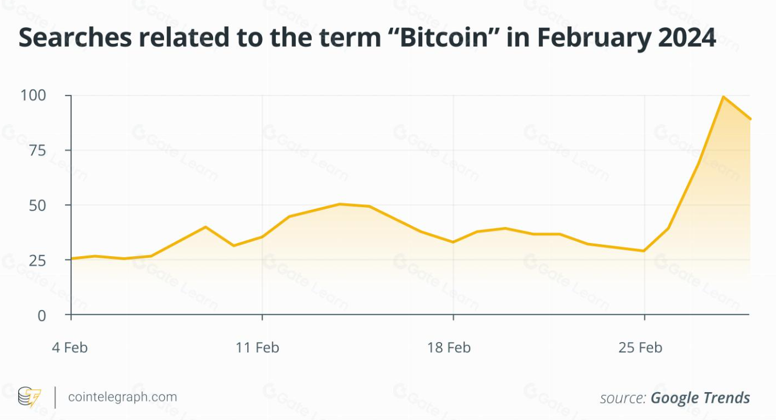
Task: Click the Cointelegraph logo icon
Action: pyautogui.click(x=29, y=397)
